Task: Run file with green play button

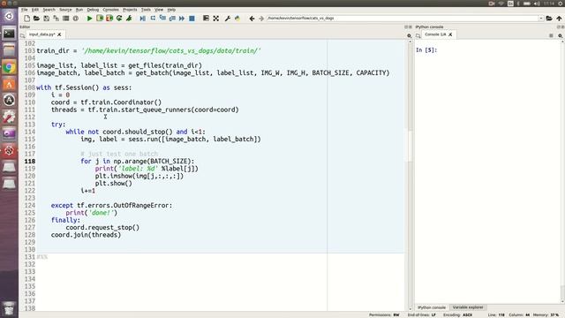Action: pyautogui.click(x=89, y=18)
